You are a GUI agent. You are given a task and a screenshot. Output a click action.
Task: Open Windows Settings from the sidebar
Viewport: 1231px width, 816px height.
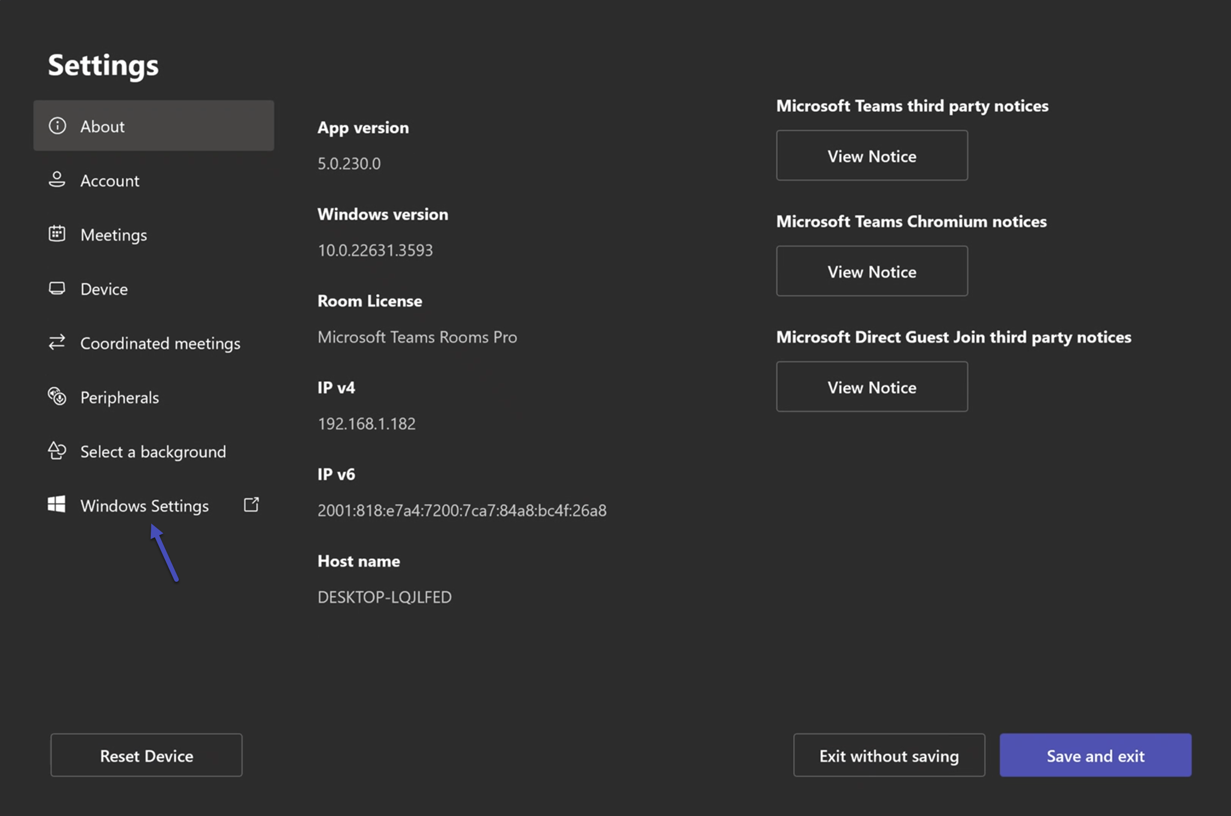144,505
